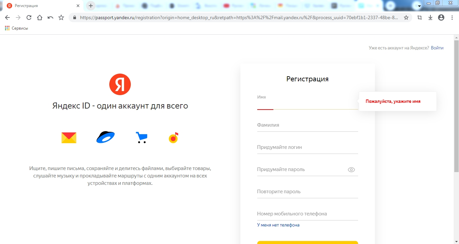459x244 pixels.
Task: Go back using the browser back arrow
Action: point(7,18)
